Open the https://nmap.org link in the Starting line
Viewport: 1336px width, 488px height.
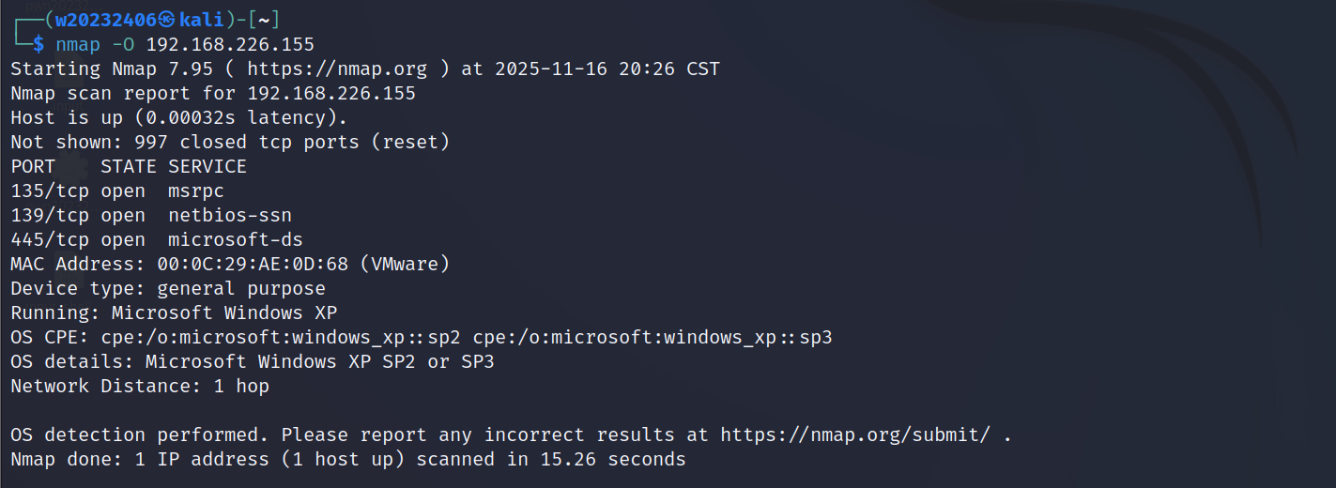point(337,69)
